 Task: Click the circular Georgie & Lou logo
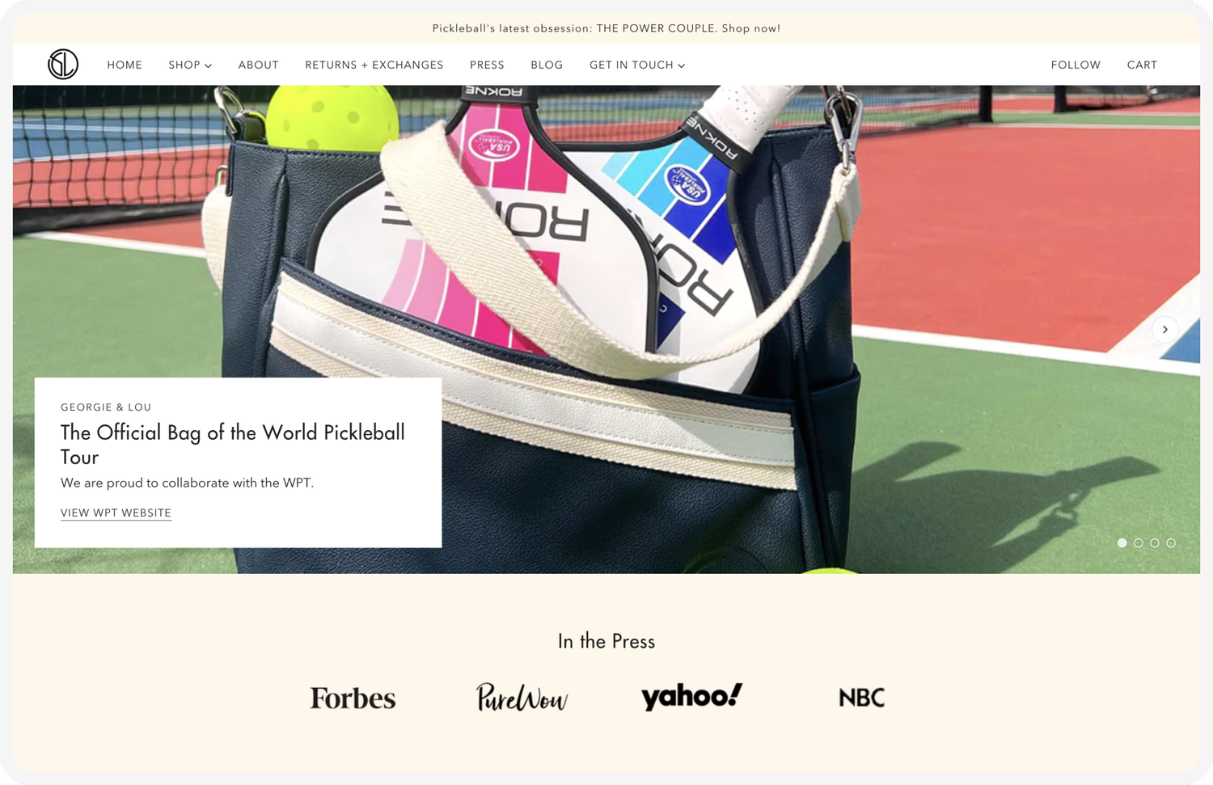point(63,64)
